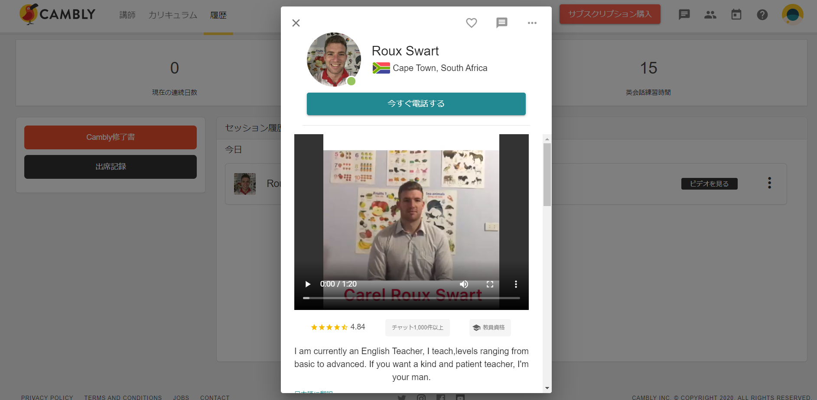Open the calendar icon in header

(736, 15)
